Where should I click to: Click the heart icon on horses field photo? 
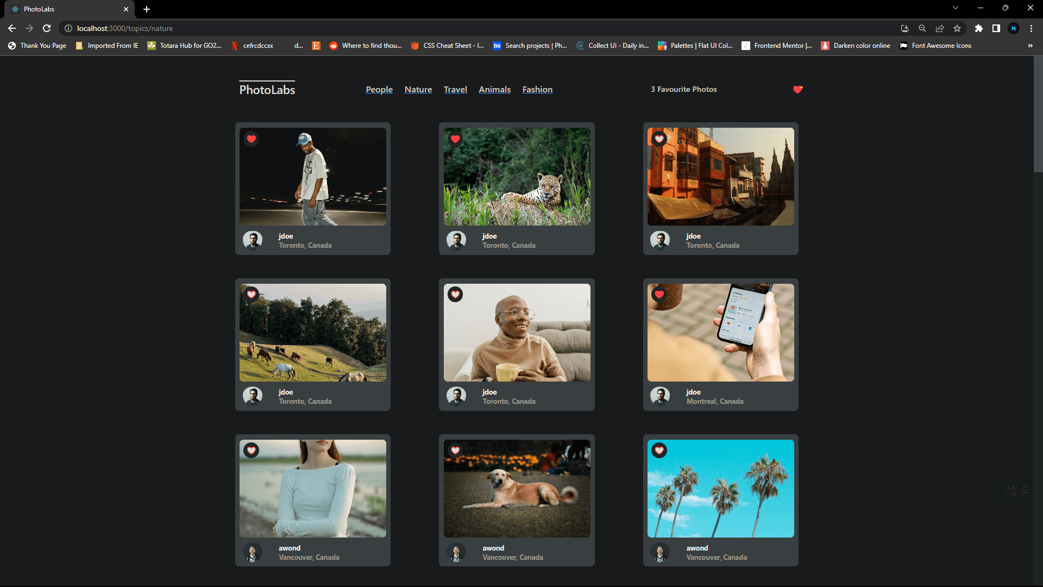click(252, 294)
